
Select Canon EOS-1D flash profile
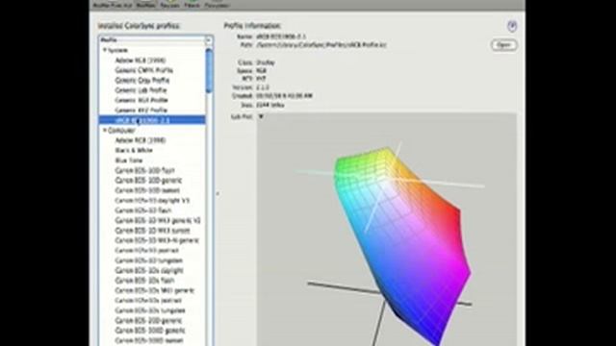(x=143, y=210)
